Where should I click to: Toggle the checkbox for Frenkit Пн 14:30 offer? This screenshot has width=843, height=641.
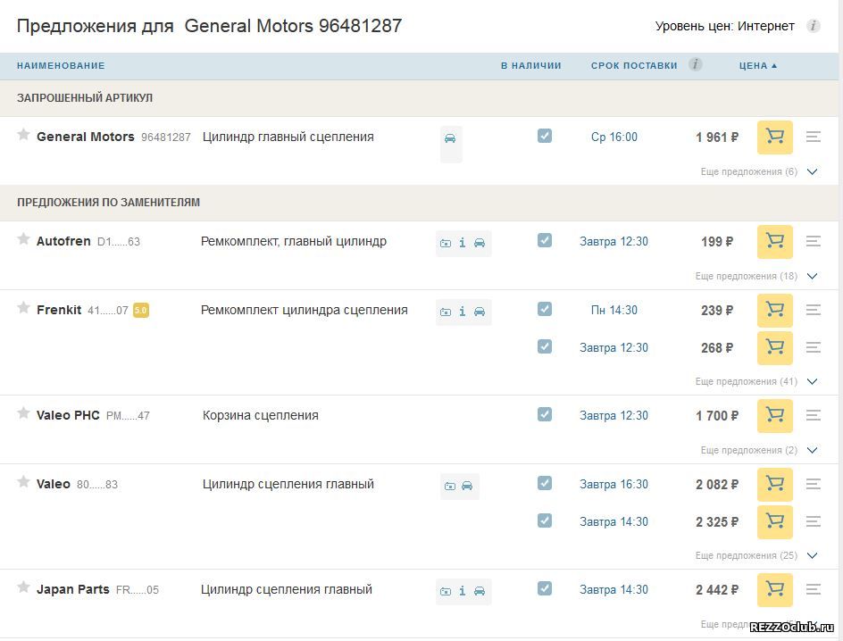click(545, 309)
